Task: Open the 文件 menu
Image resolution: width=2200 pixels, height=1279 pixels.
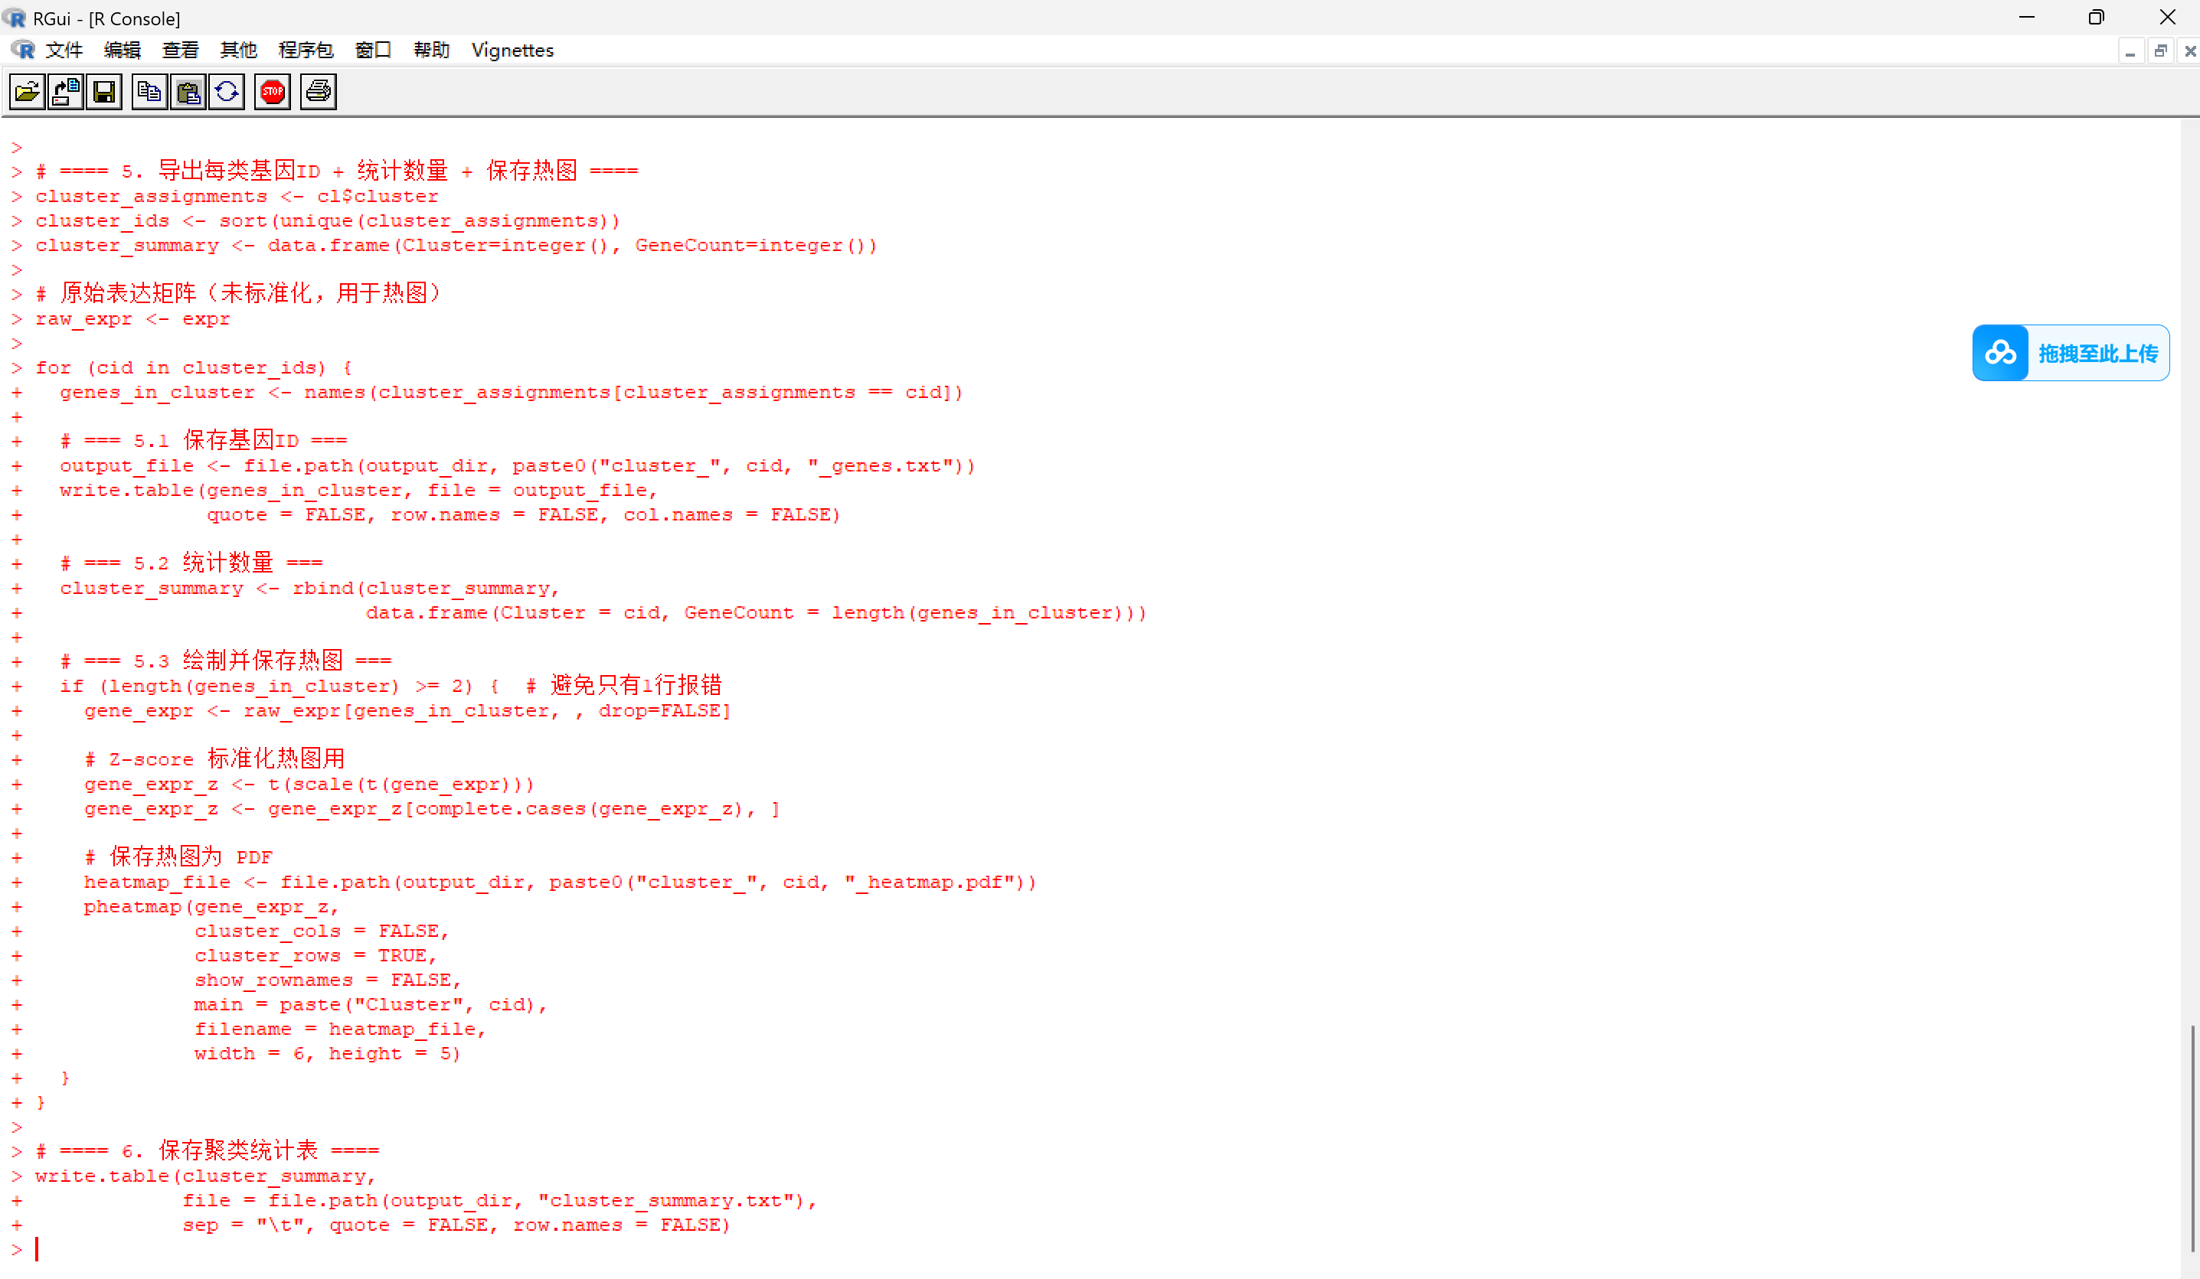Action: (x=64, y=50)
